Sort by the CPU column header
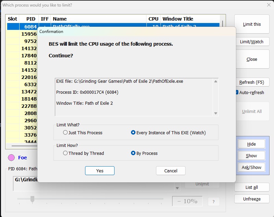This screenshot has width=274, height=217. (153, 19)
